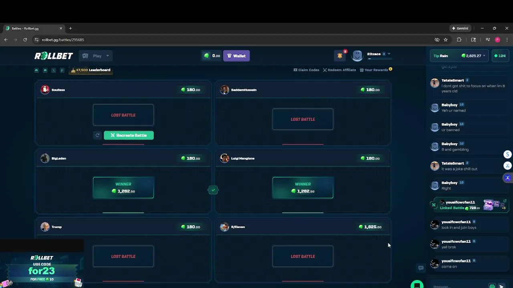513x288 pixels.
Task: Open the browser extensions puzzle icon
Action: pos(459,40)
